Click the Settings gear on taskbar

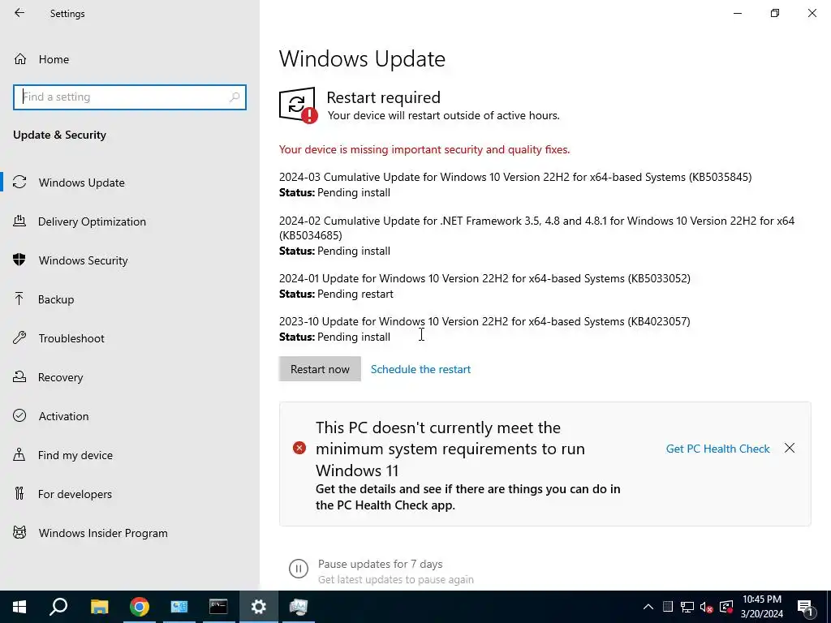[259, 607]
